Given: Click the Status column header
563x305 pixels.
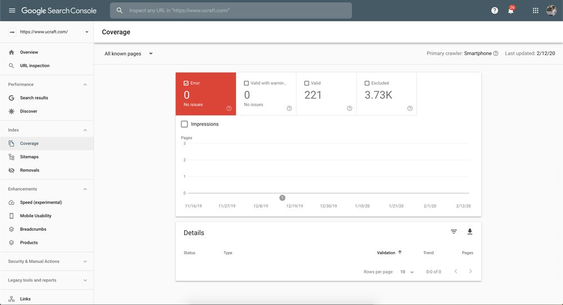Looking at the screenshot, I should point(189,253).
